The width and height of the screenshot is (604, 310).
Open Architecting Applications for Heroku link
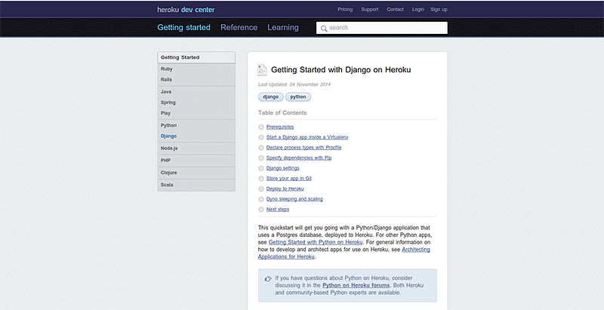344,253
